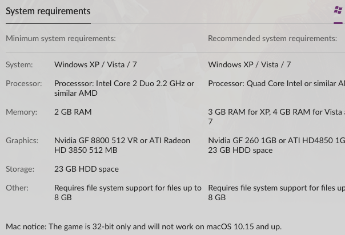Click the Processor row label
The width and height of the screenshot is (345, 235).
pos(24,84)
